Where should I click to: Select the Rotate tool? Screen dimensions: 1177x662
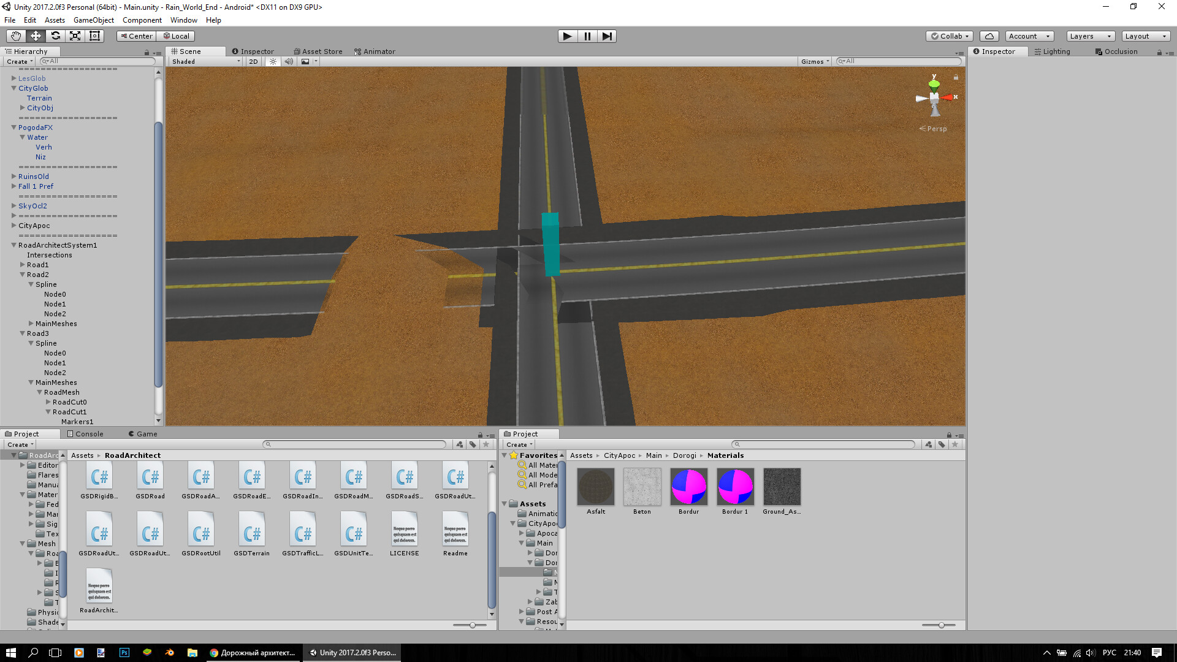point(55,36)
